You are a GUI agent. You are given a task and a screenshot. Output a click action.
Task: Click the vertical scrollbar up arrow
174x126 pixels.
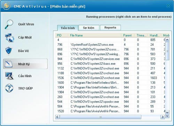[x=167, y=40]
